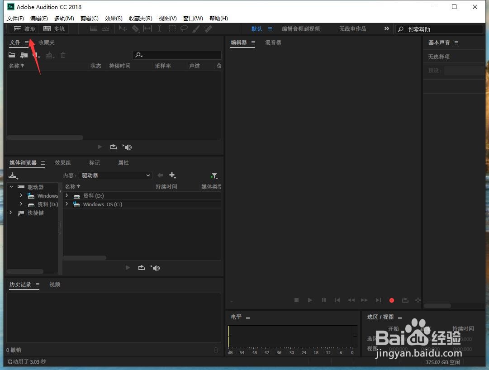Open 电平 panel menu icon
This screenshot has width=489, height=370.
tap(248, 318)
